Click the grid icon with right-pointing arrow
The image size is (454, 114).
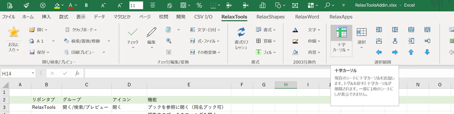tap(395, 30)
